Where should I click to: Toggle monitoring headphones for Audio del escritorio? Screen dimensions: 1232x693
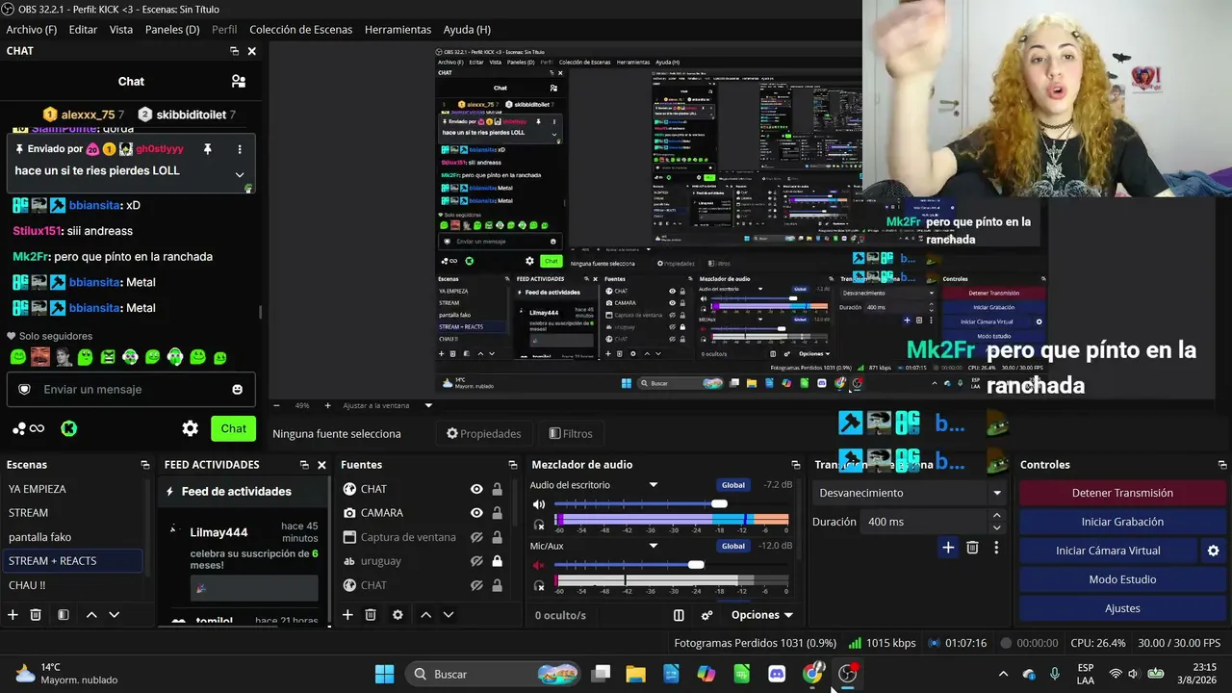click(x=539, y=525)
